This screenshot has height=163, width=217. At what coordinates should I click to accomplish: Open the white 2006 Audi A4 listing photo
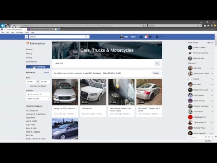click(93, 92)
